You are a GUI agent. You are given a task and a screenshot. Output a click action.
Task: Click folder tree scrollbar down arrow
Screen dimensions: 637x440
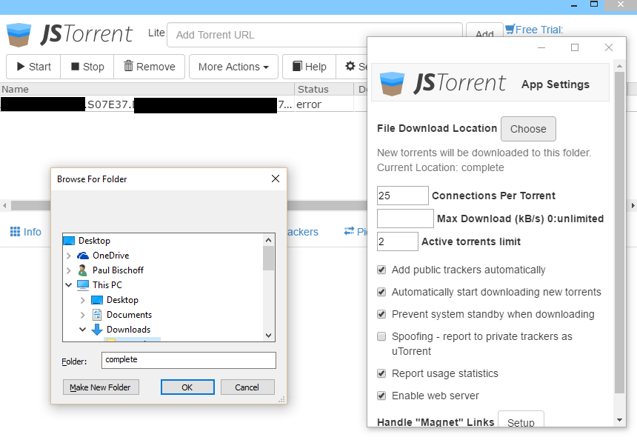click(x=268, y=335)
